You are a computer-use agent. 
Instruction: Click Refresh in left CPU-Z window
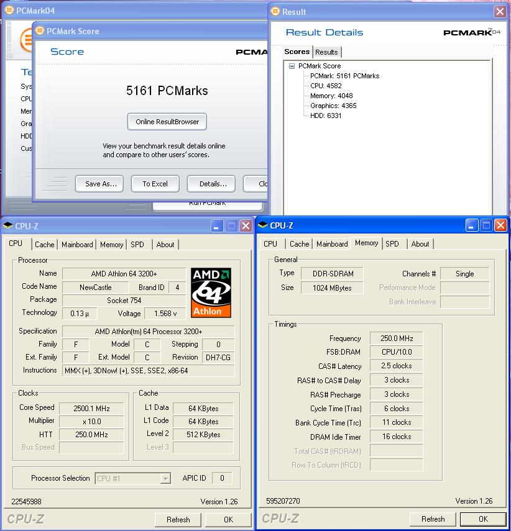point(178,519)
